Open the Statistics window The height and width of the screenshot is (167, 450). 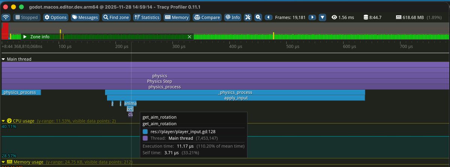pos(147,17)
